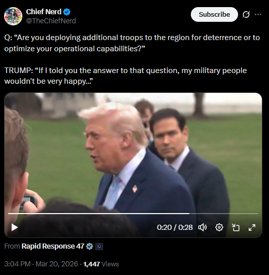This screenshot has height=275, width=269.
Task: Click Rapid Response 47 gray verified badge
Action: coord(89,247)
